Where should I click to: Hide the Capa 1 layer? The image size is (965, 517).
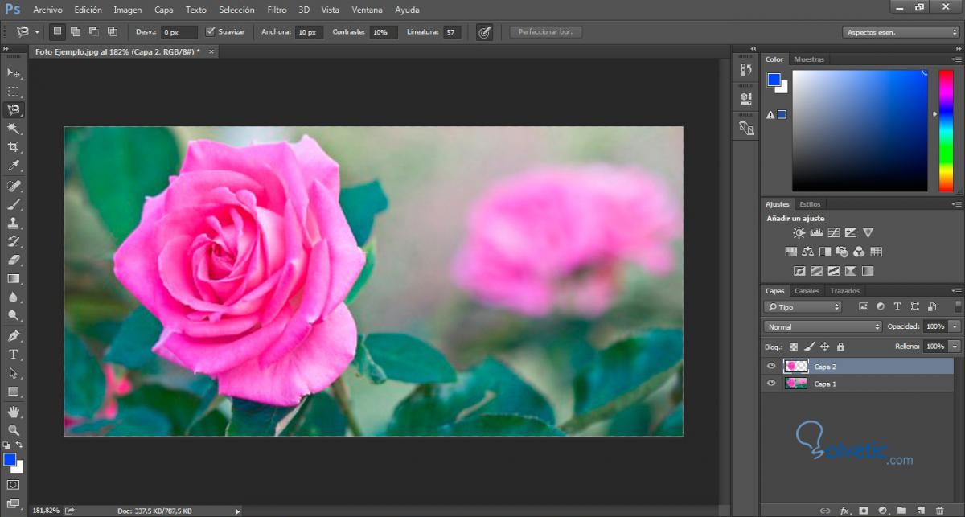pos(771,384)
